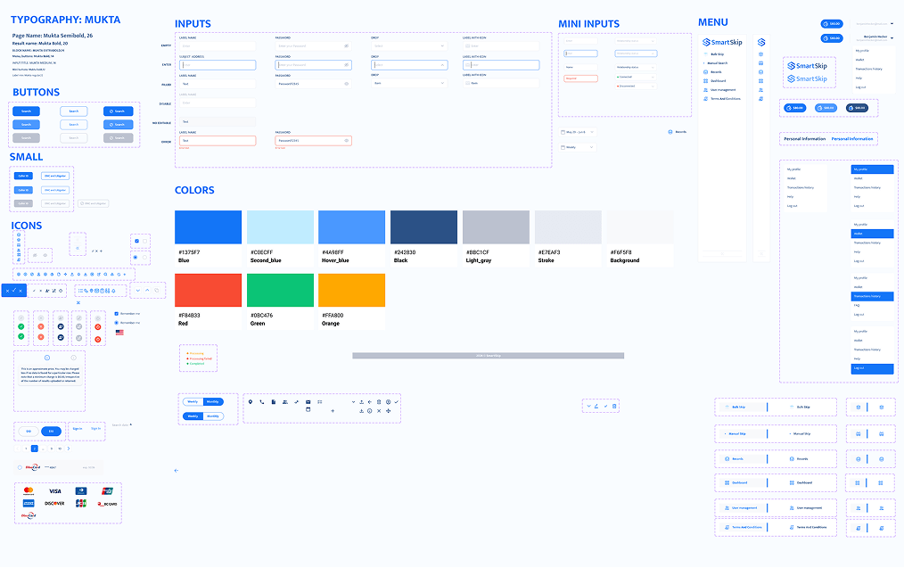Expand the Weekly frequency dropdown
Image resolution: width=904 pixels, height=568 pixels.
(x=578, y=147)
